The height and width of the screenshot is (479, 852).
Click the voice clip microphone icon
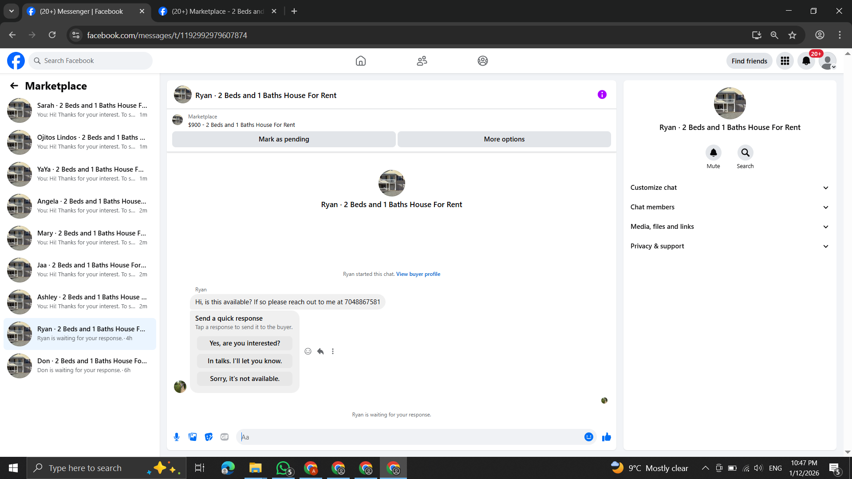[177, 437]
